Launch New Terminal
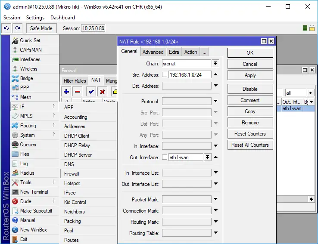This screenshot has width=318, height=244. click(x=34, y=192)
